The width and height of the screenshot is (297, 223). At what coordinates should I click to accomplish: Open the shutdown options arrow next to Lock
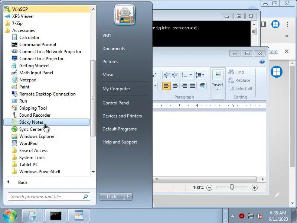(128, 197)
